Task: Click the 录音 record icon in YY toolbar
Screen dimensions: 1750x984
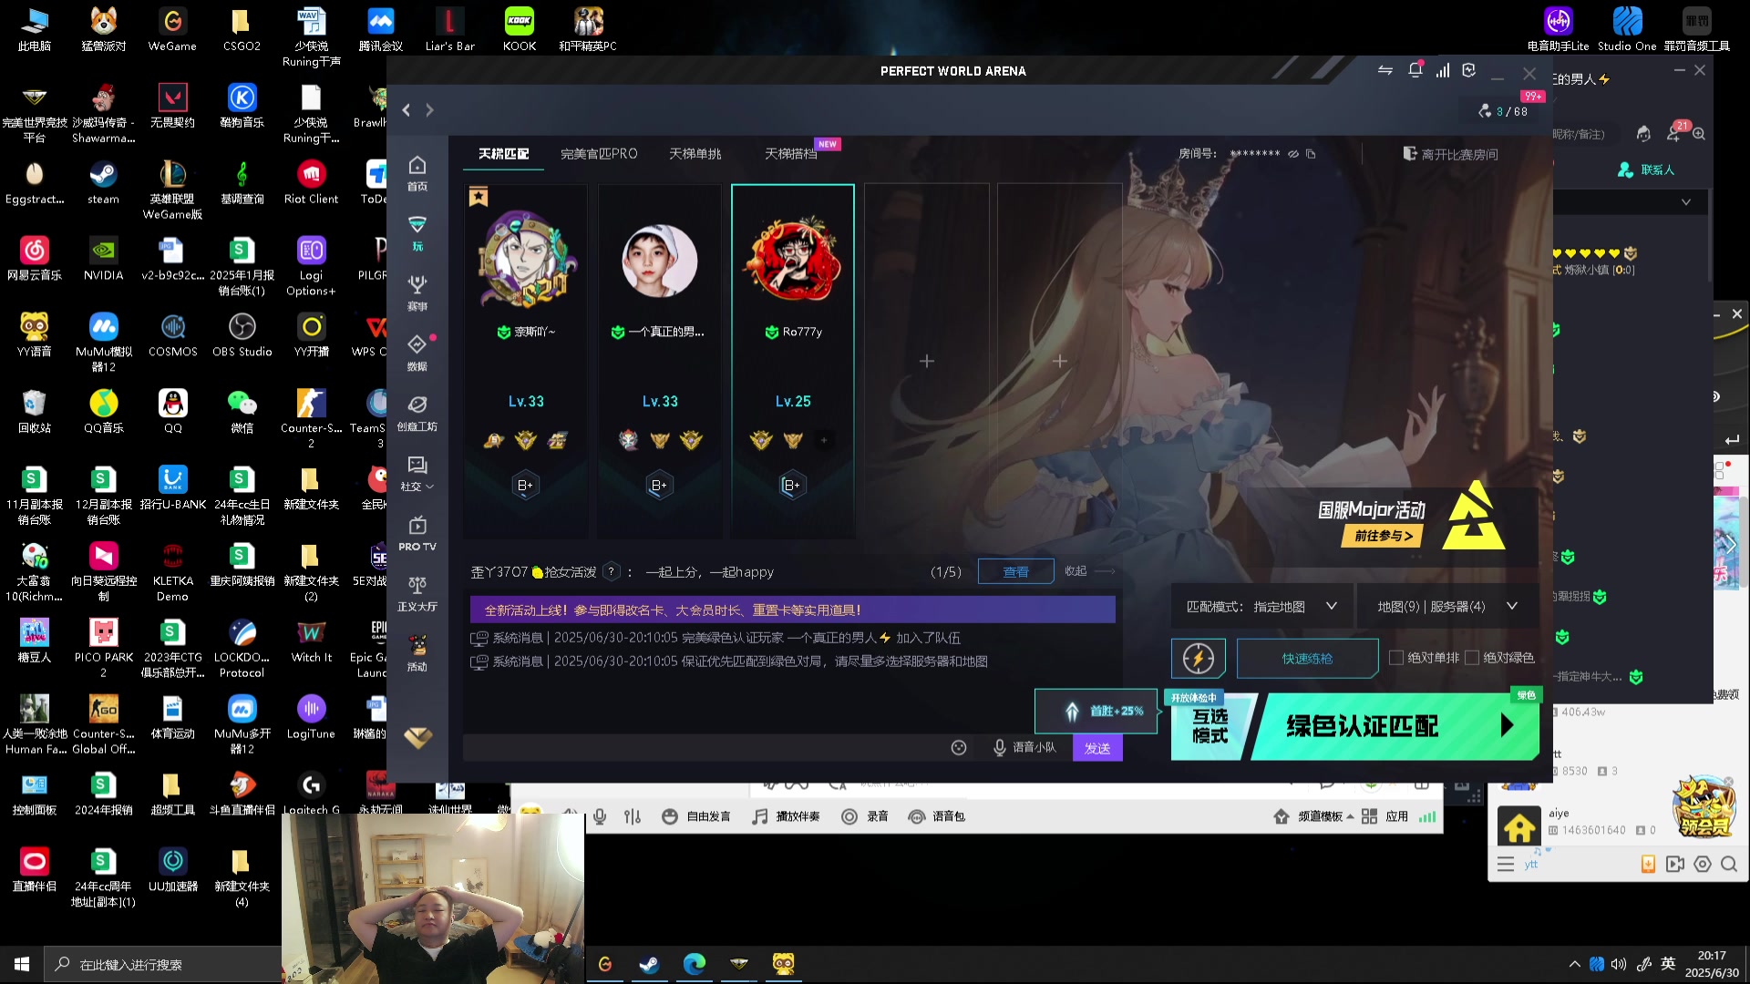Action: [864, 816]
